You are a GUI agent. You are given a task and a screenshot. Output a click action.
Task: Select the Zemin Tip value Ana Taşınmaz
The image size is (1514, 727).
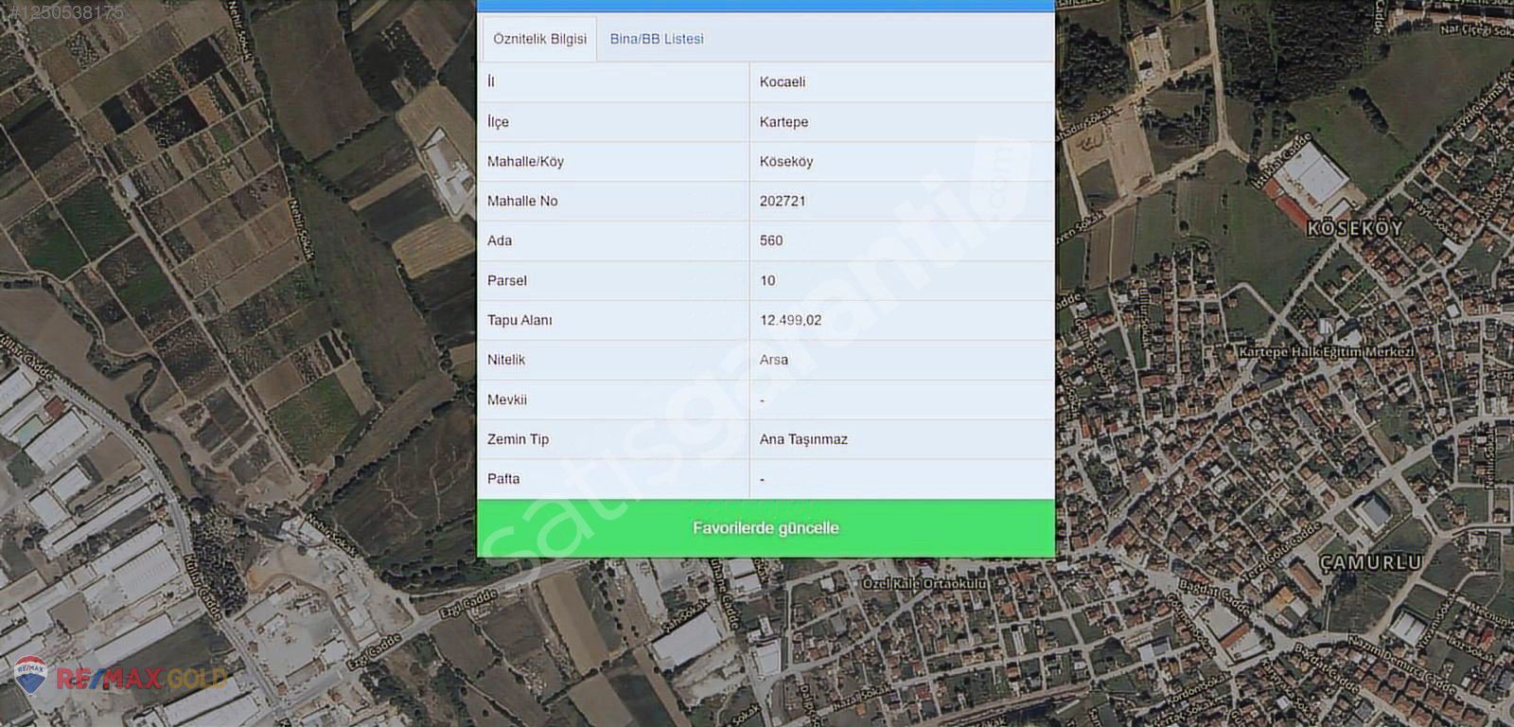802,440
